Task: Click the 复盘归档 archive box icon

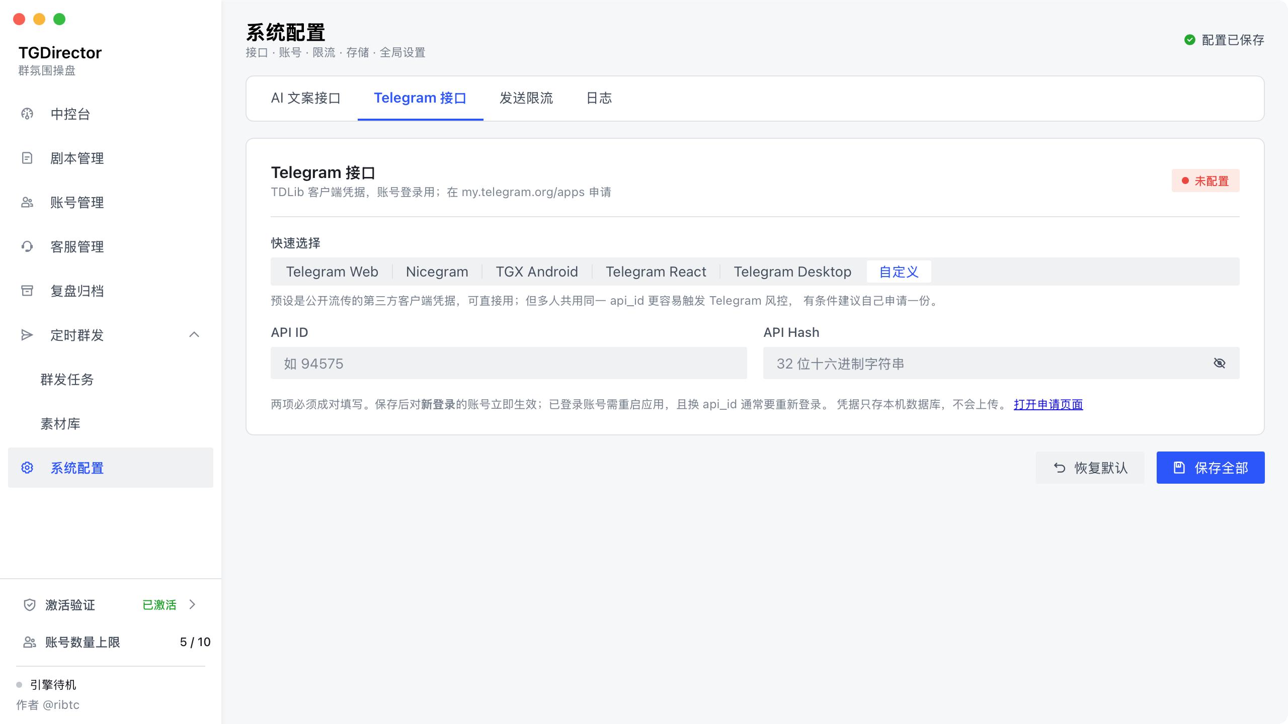Action: pos(27,291)
